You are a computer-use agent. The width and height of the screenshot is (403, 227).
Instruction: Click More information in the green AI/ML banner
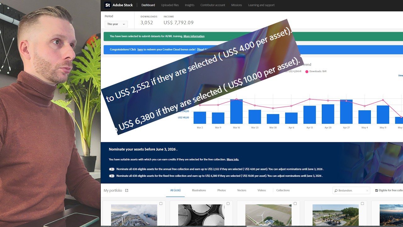pos(194,36)
